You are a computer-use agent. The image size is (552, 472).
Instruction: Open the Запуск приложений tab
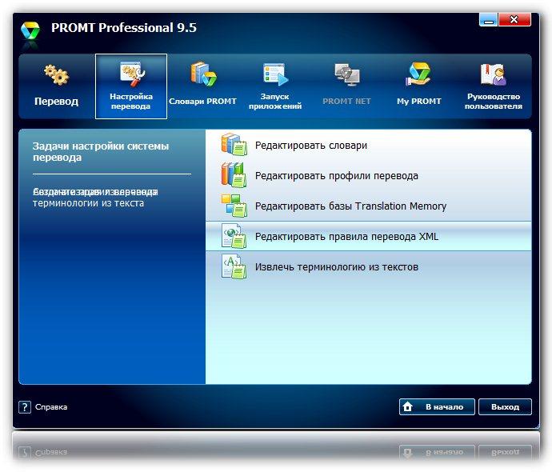[275, 86]
